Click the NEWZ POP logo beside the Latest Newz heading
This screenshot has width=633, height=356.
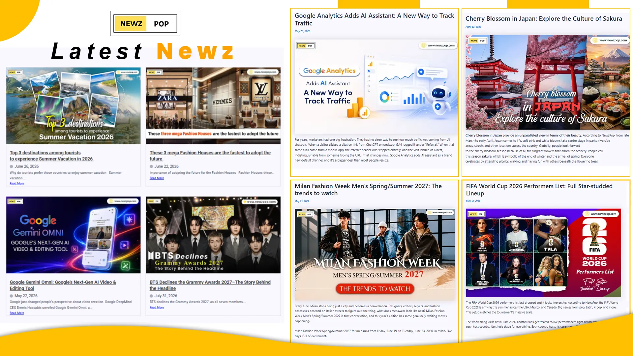(x=145, y=23)
